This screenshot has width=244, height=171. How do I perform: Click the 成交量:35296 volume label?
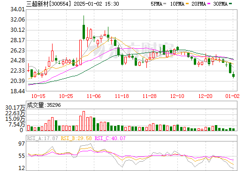pos(44,105)
